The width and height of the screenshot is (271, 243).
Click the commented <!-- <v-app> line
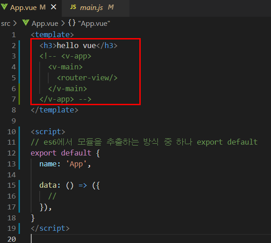(x=65, y=56)
